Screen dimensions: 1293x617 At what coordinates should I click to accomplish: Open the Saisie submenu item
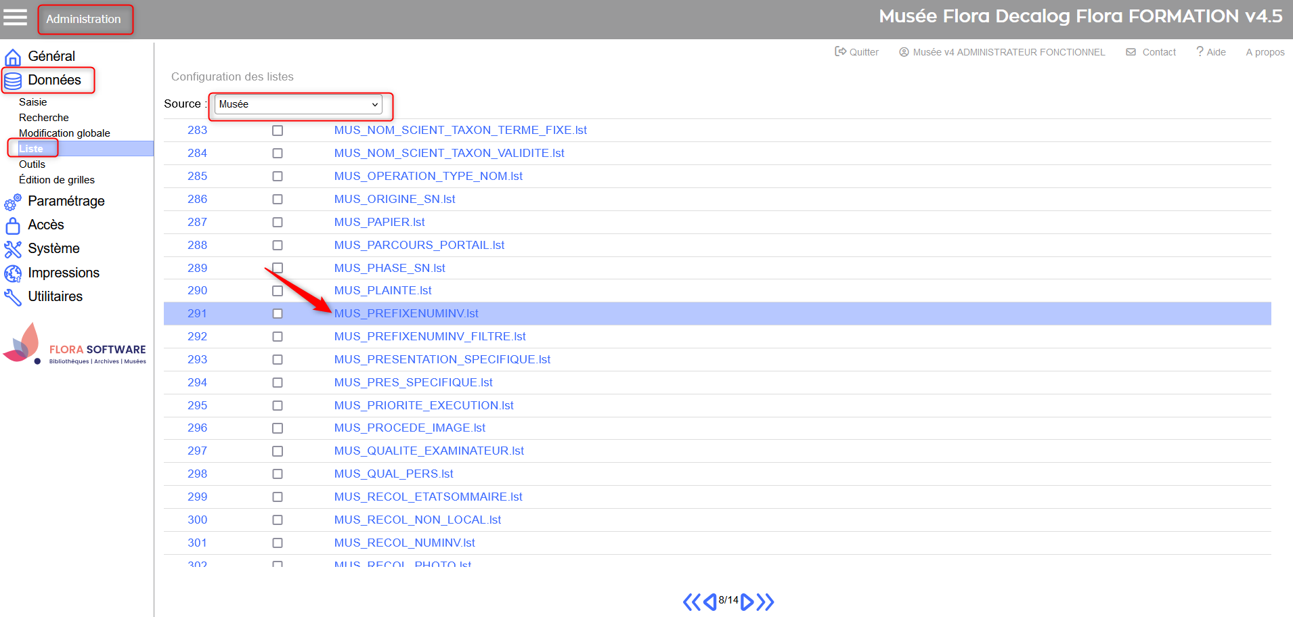tap(32, 102)
